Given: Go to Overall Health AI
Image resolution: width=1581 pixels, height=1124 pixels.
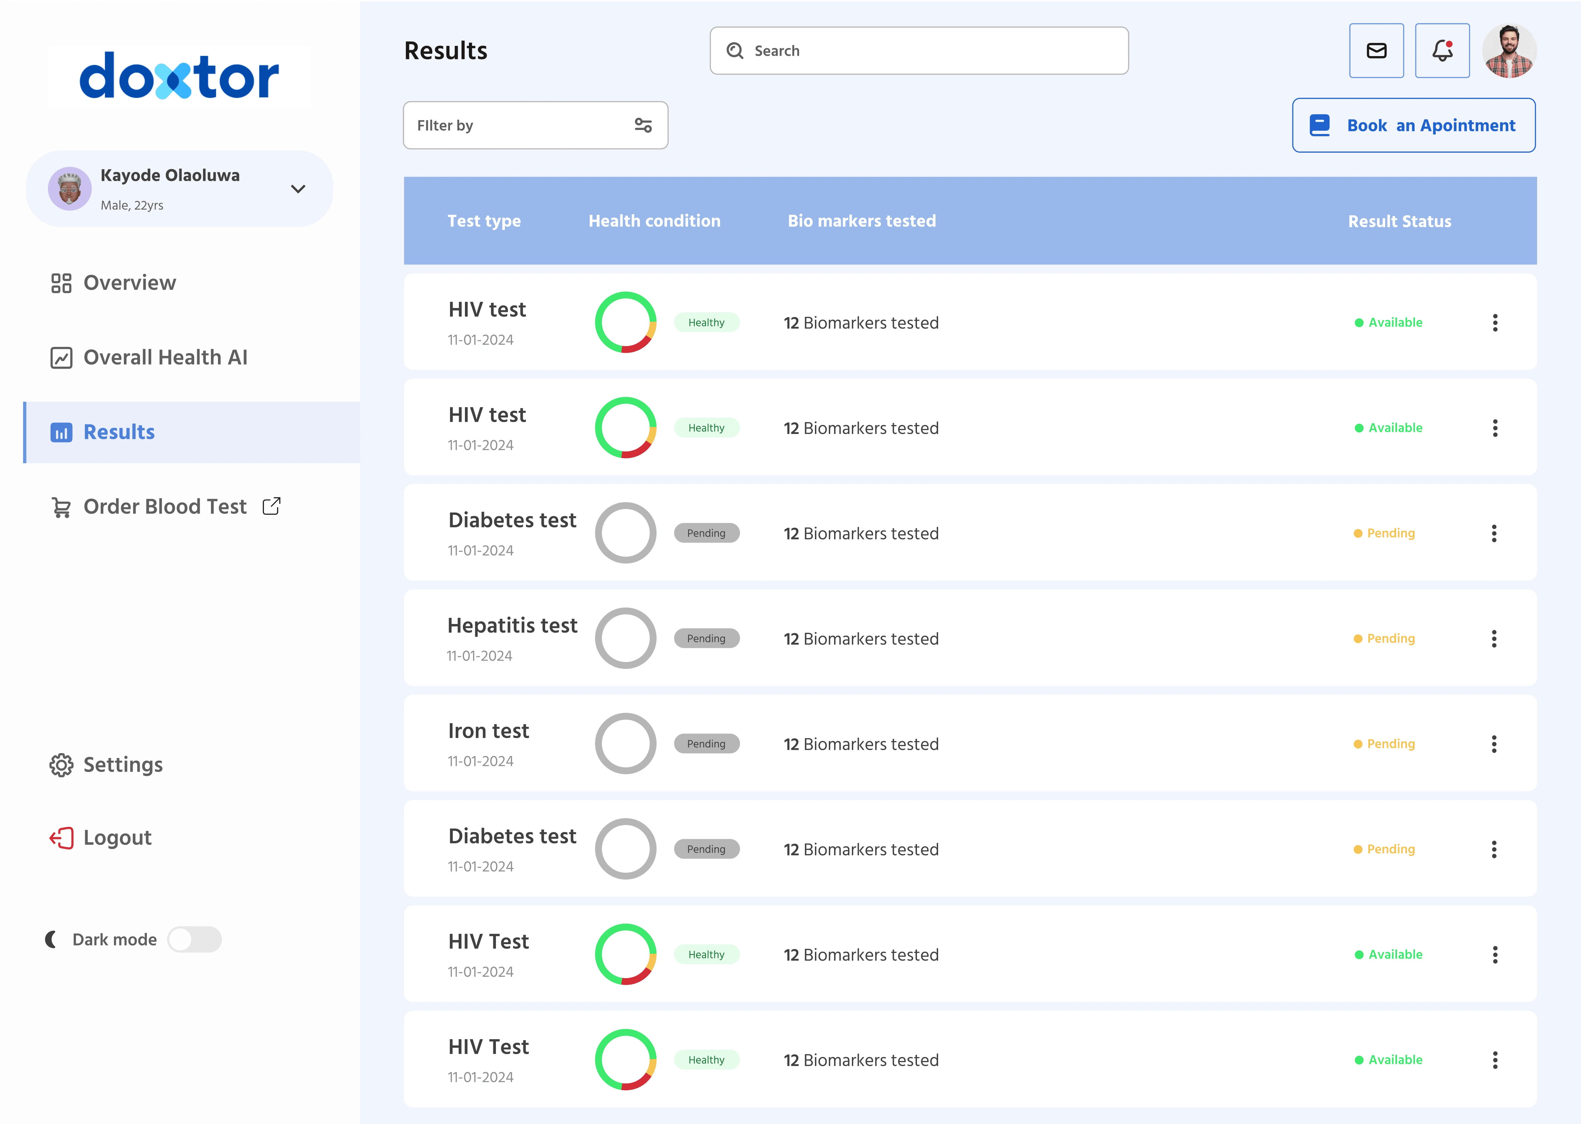Looking at the screenshot, I should 165,358.
